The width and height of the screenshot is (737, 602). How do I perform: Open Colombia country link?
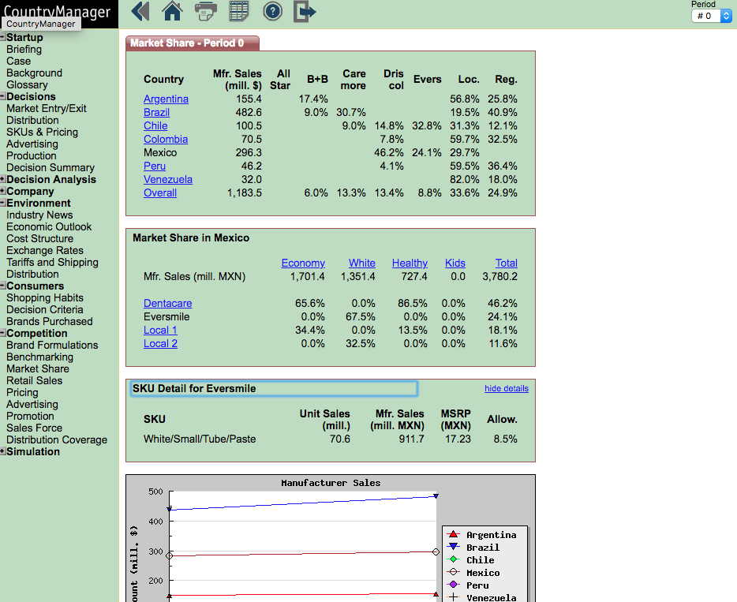pyautogui.click(x=166, y=139)
